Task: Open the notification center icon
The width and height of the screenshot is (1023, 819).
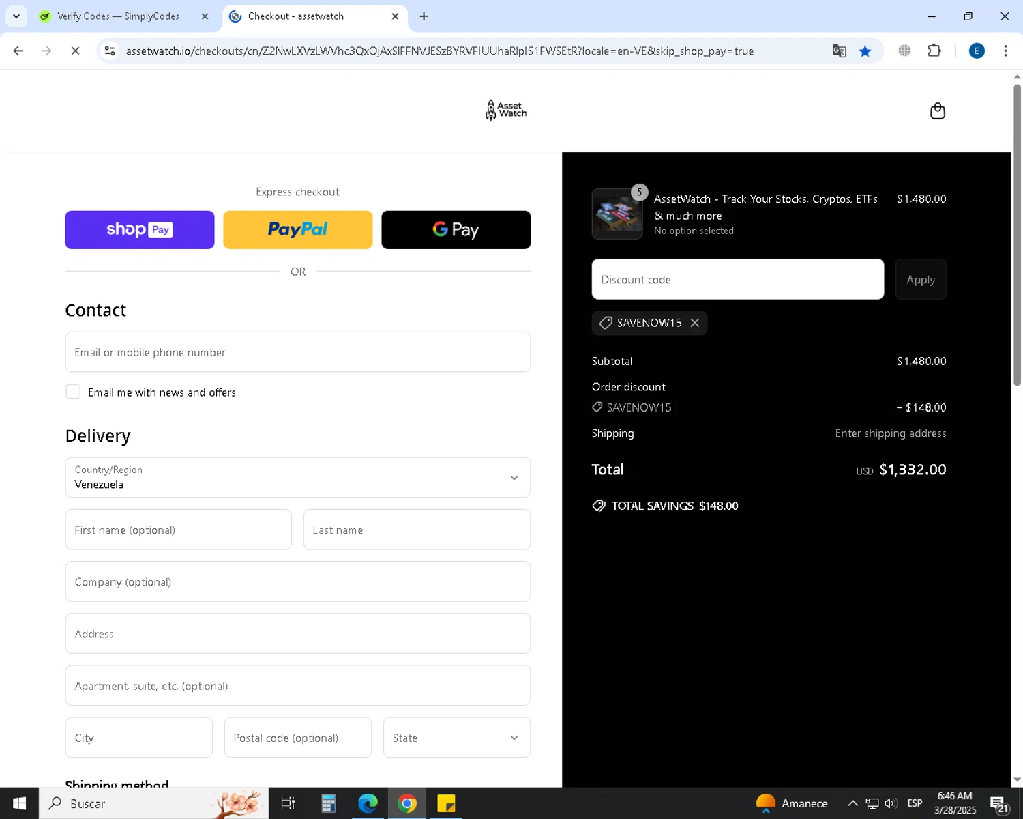Action: 999,805
